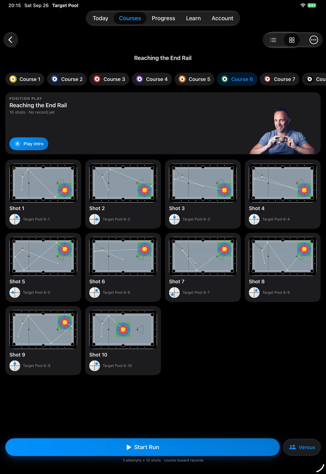Image resolution: width=326 pixels, height=474 pixels.
Task: Open the Today tab
Action: point(100,18)
